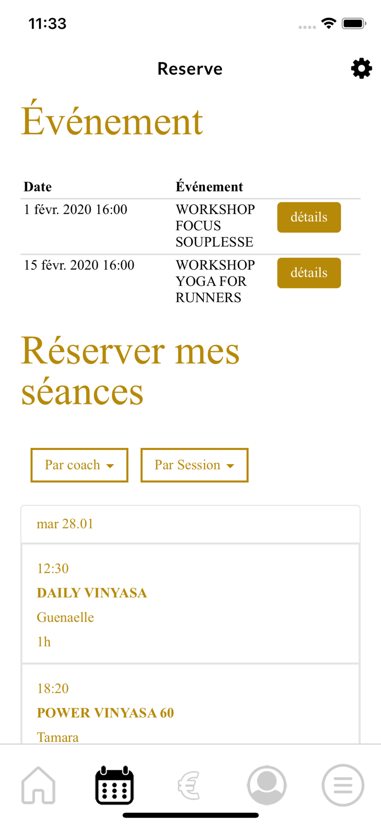Viewport: 381px width, 826px height.
Task: Expand the Par Session dropdown
Action: 195,465
